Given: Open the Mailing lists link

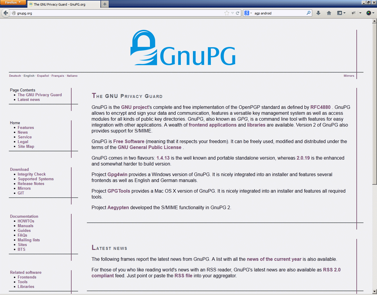Looking at the screenshot, I should click(29, 240).
